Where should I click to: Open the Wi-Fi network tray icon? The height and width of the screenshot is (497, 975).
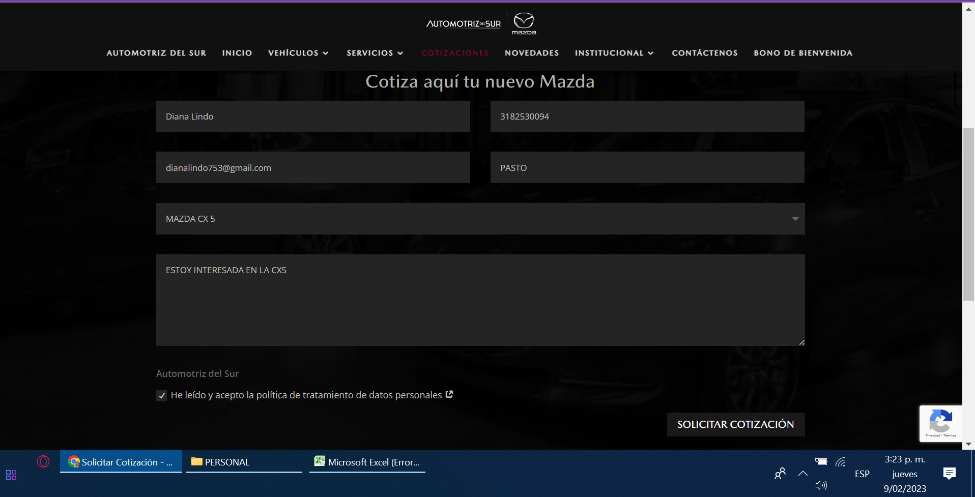[x=841, y=462]
